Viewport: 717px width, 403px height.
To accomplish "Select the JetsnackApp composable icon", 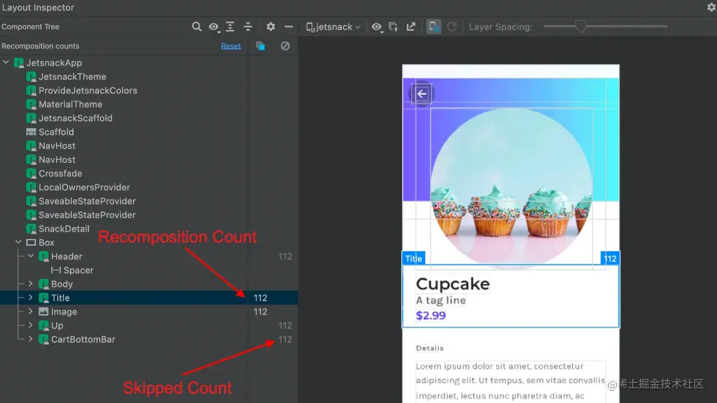I will point(19,63).
